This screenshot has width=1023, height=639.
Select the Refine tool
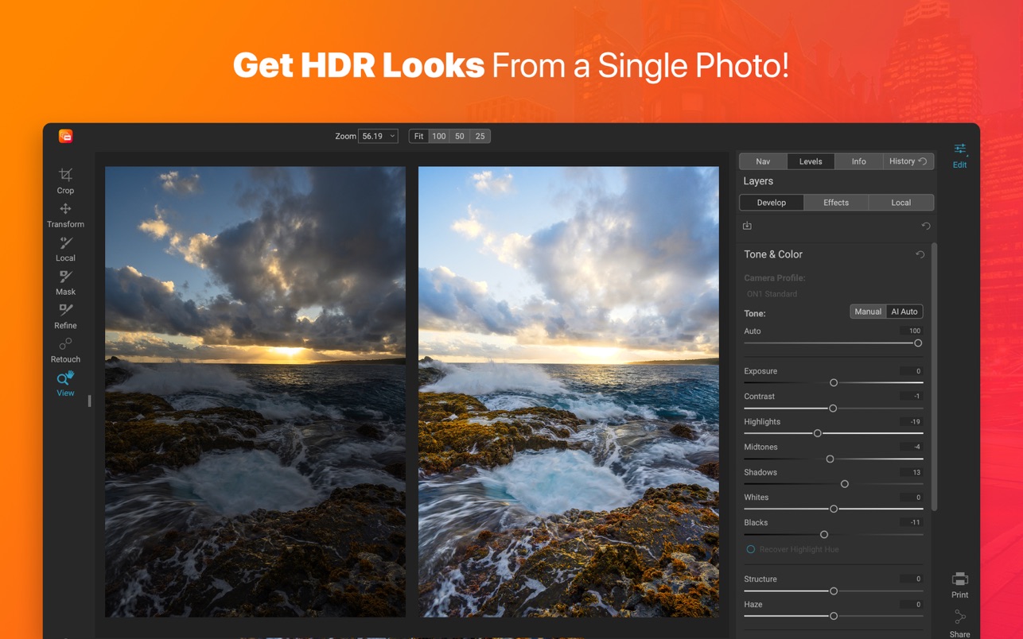pos(65,311)
